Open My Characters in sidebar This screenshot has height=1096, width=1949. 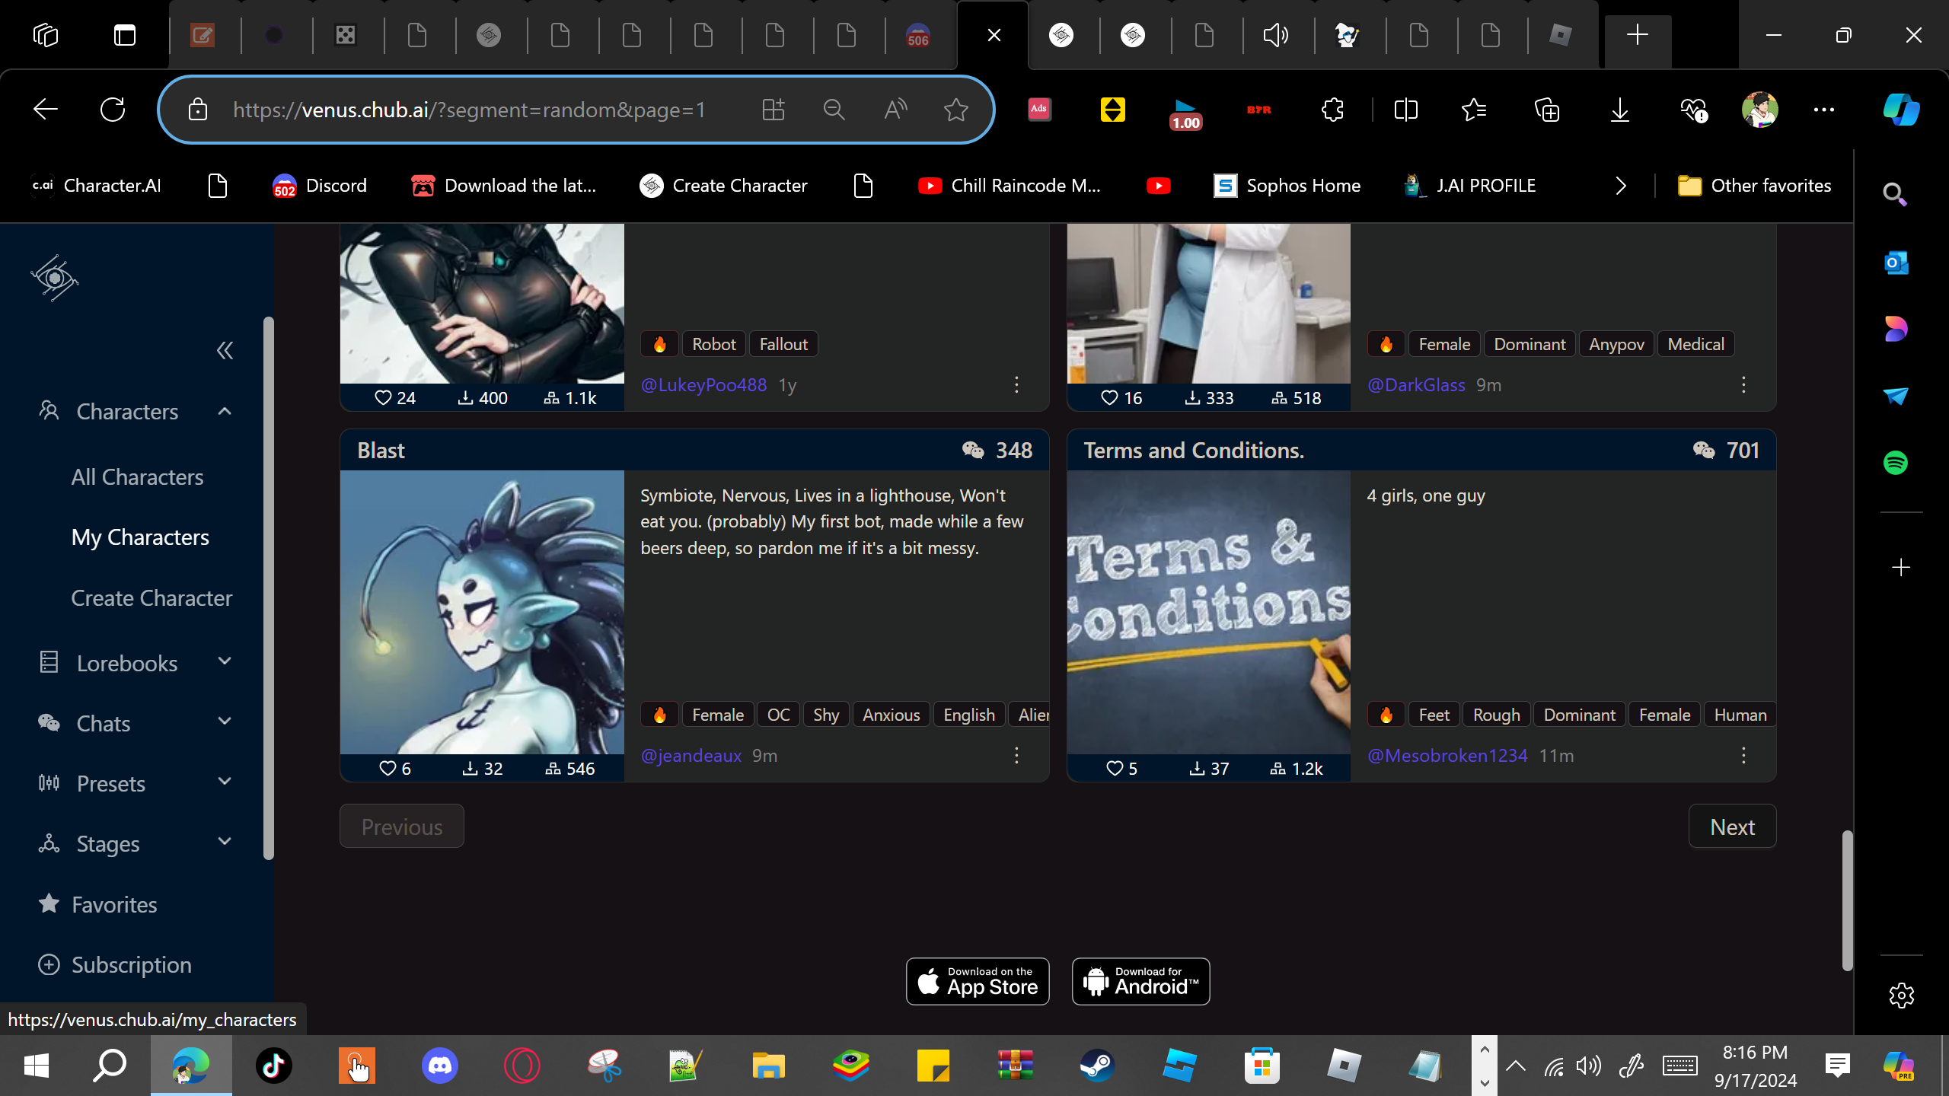140,537
